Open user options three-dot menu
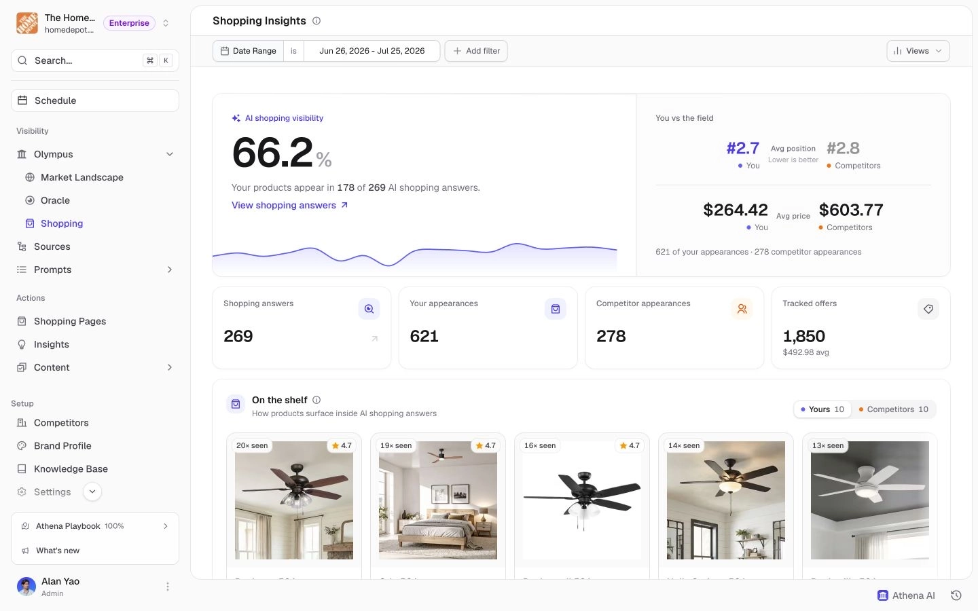978x611 pixels. (168, 587)
